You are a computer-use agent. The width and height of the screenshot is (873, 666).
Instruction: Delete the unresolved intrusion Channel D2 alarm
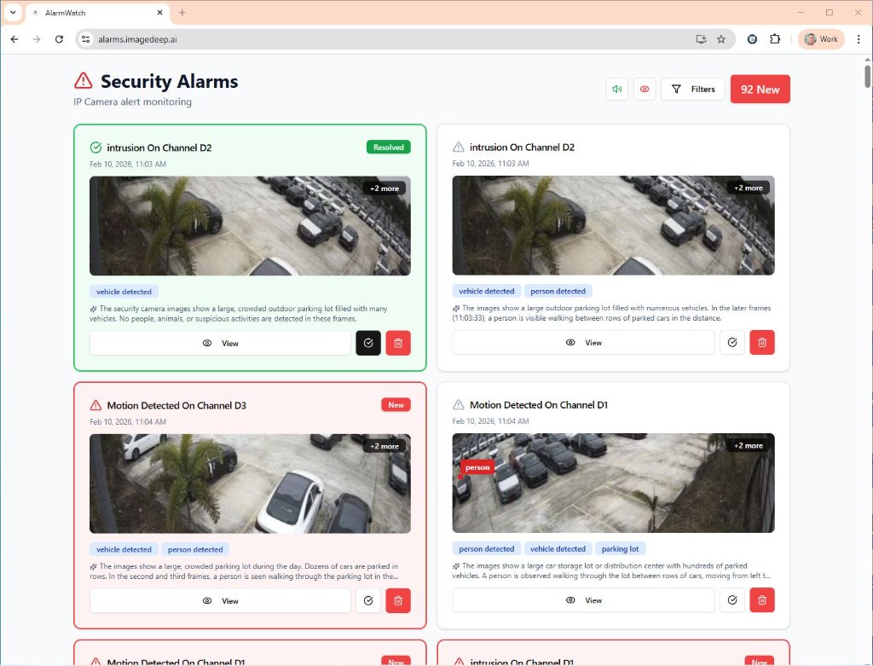[x=762, y=343]
